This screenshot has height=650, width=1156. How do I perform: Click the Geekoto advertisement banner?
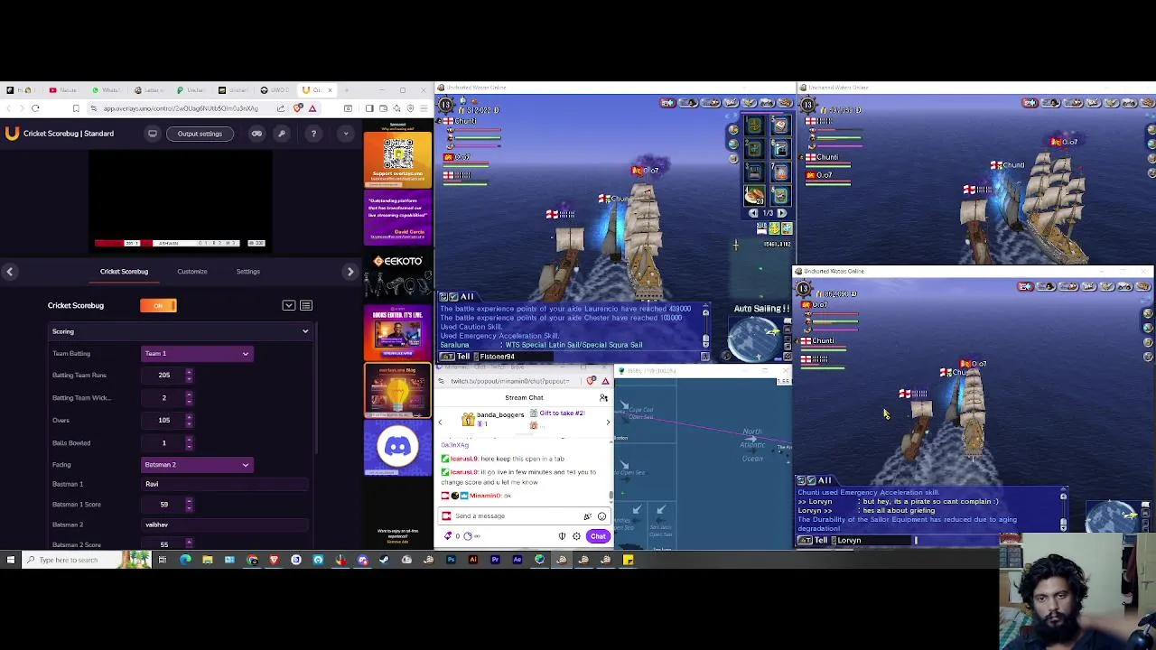tap(397, 276)
